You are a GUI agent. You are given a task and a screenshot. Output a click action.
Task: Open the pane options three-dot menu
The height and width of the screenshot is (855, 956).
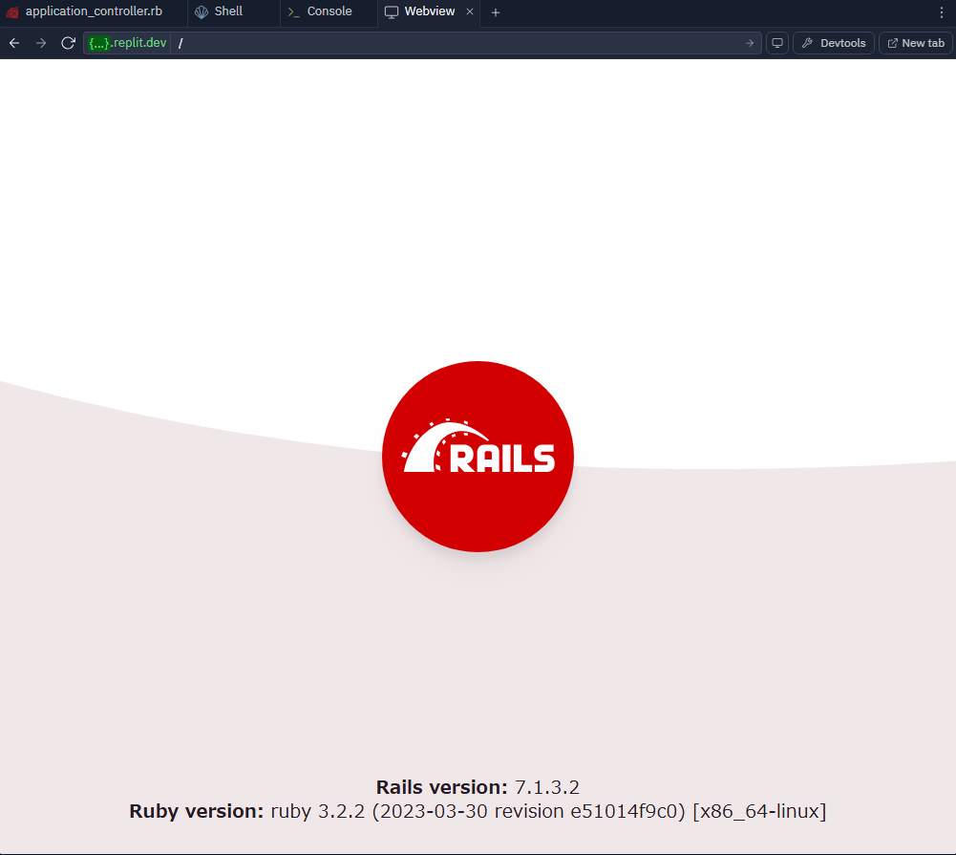[942, 12]
